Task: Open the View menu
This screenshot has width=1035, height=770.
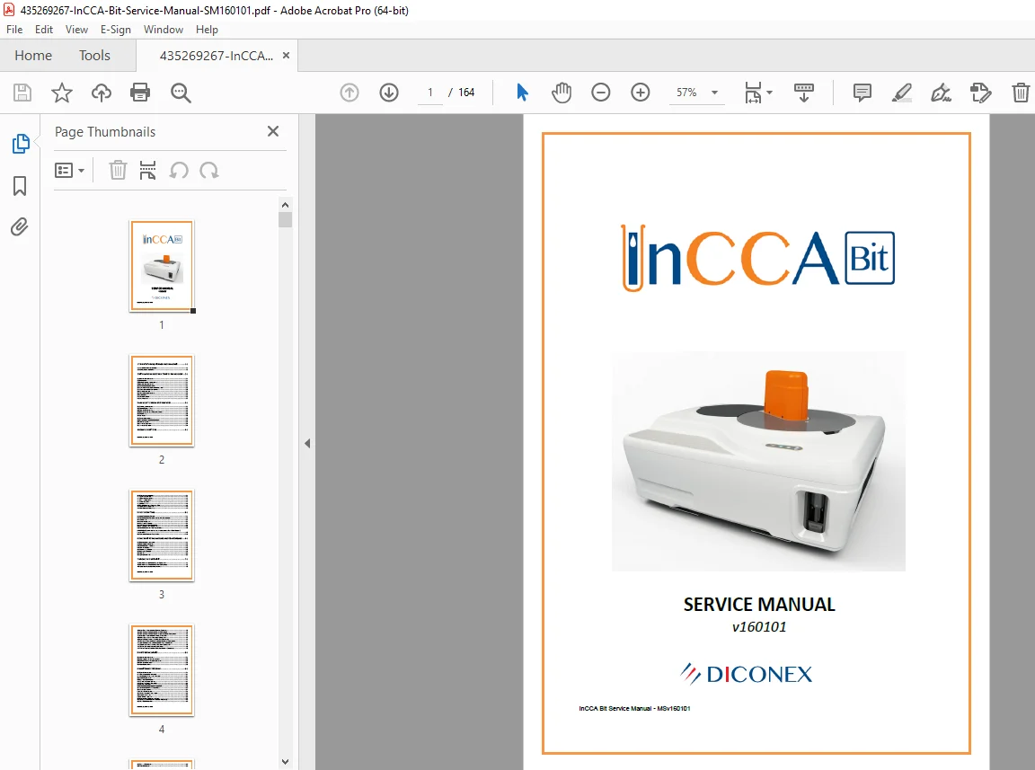Action: (x=76, y=30)
